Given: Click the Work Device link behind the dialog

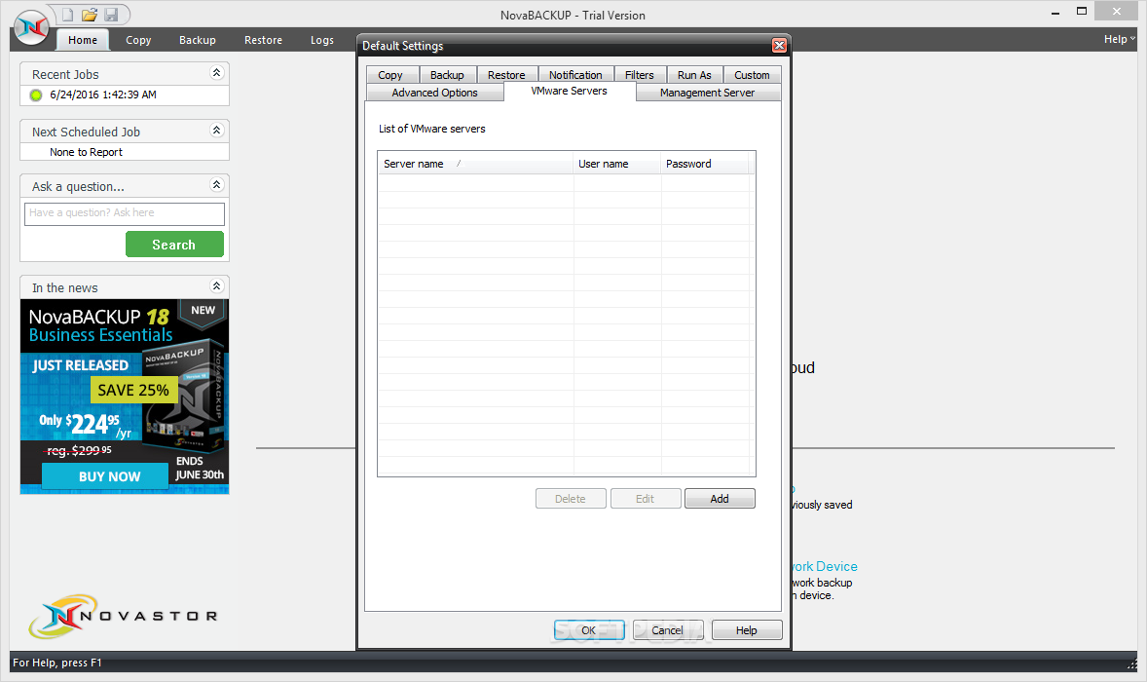Looking at the screenshot, I should point(825,566).
